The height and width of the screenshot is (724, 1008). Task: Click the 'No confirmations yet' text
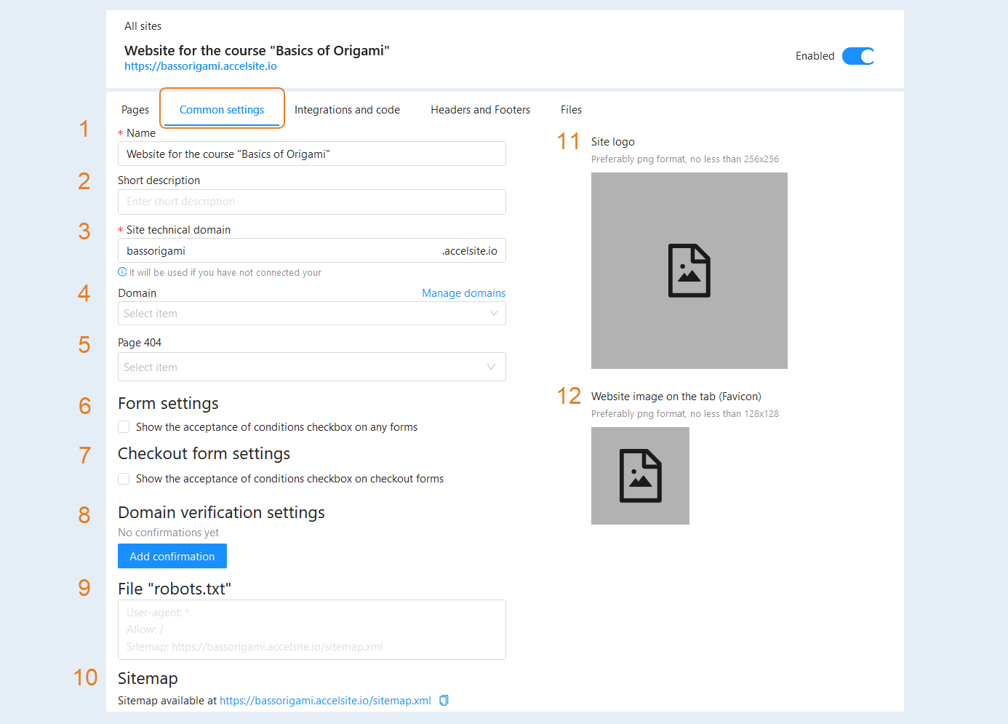pyautogui.click(x=168, y=533)
